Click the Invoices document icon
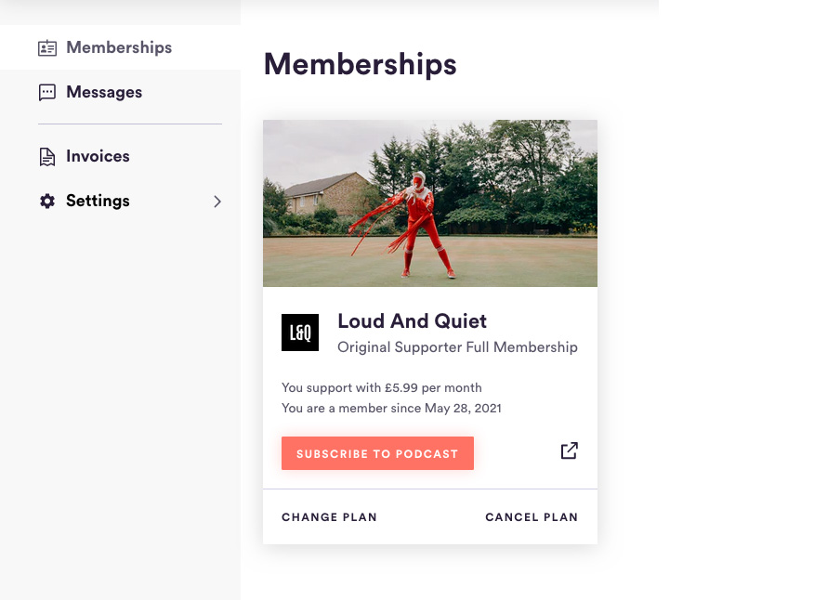The width and height of the screenshot is (814, 600). coord(47,157)
